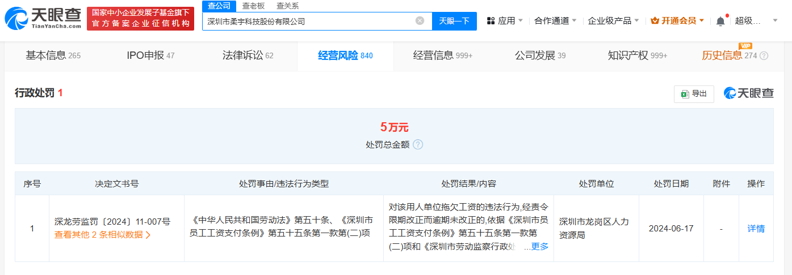
Task: Click the apps grid icon beside 应用
Action: pos(490,21)
